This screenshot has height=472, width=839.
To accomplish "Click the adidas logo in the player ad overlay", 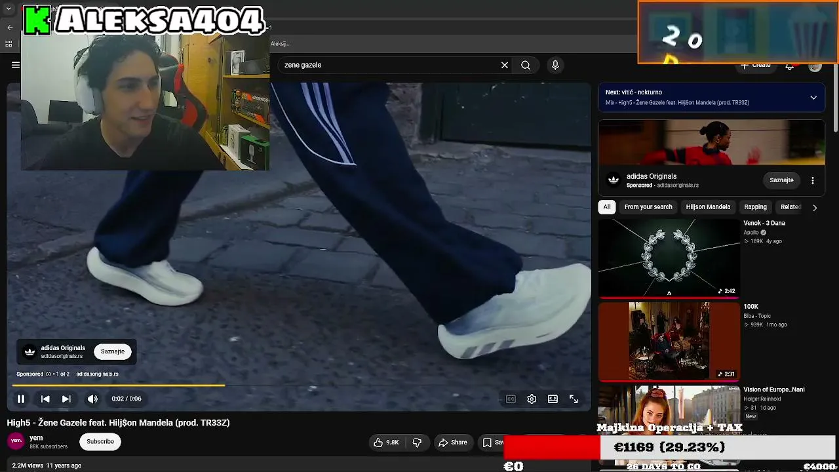I will point(29,352).
